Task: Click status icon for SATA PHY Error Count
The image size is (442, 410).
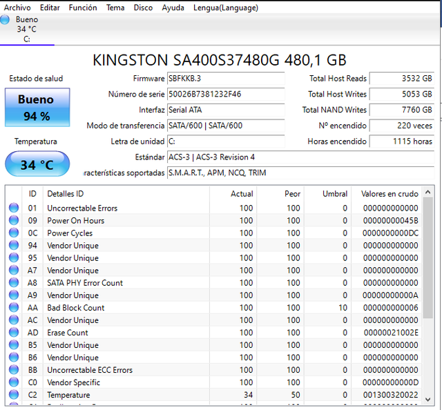Action: [x=14, y=282]
